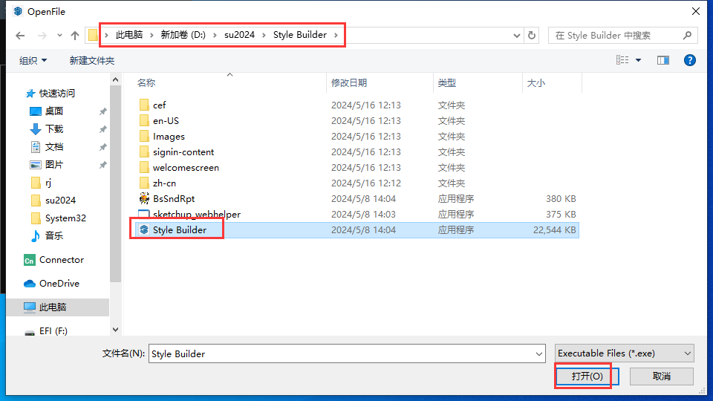Click 此电脑 in the address breadcrumb

pyautogui.click(x=129, y=35)
